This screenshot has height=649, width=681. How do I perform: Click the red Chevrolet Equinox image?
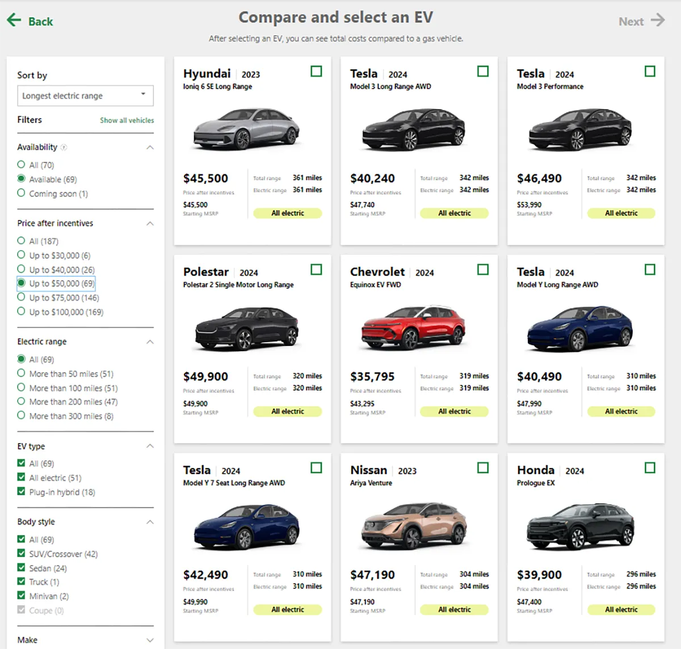click(x=413, y=328)
